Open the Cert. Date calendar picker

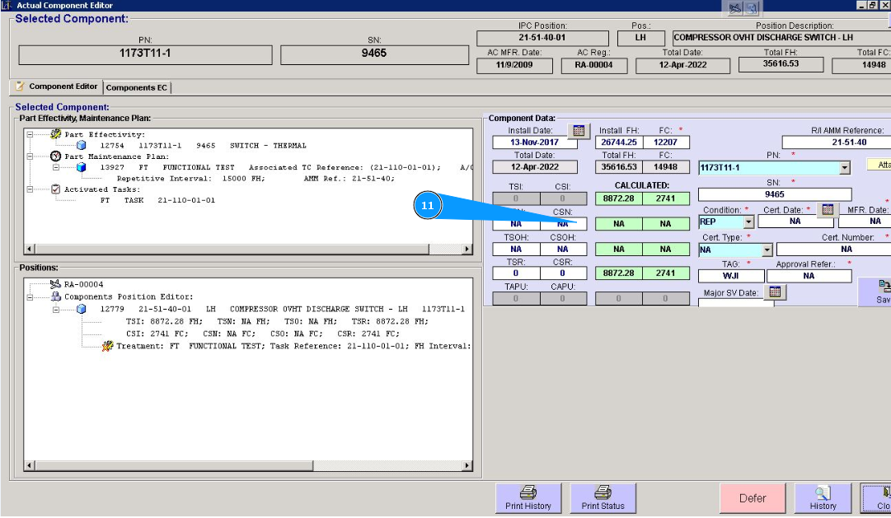tap(828, 209)
